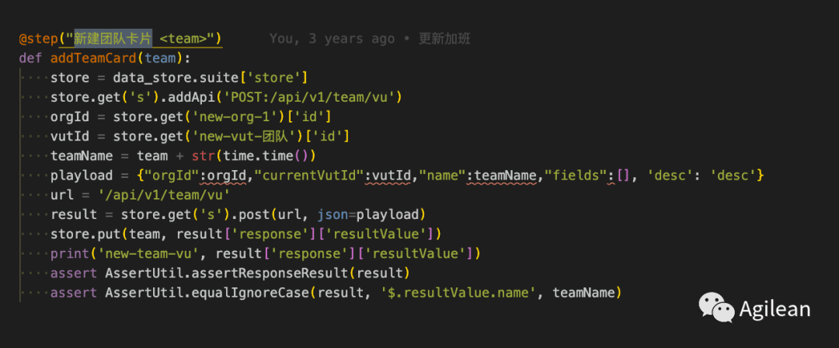The image size is (839, 348).
Task: Select the highlighted 新建团队卡片 step text
Action: pyautogui.click(x=113, y=39)
